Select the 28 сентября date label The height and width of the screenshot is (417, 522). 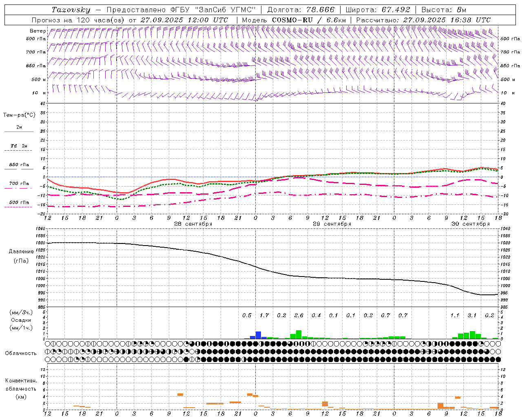coord(193,224)
